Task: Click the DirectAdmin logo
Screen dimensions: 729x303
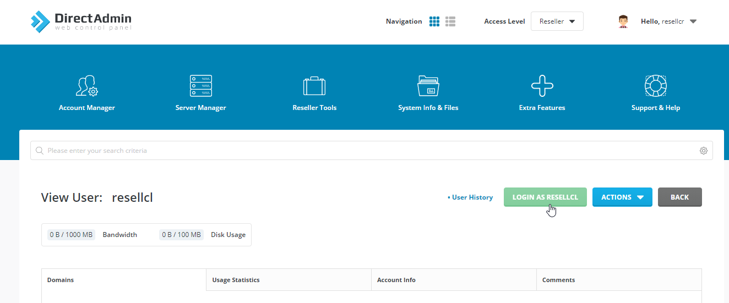Action: (81, 21)
